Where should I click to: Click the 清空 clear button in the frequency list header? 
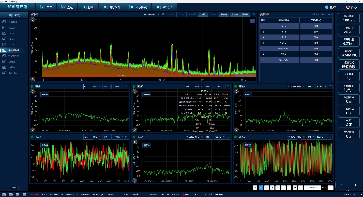(330, 14)
